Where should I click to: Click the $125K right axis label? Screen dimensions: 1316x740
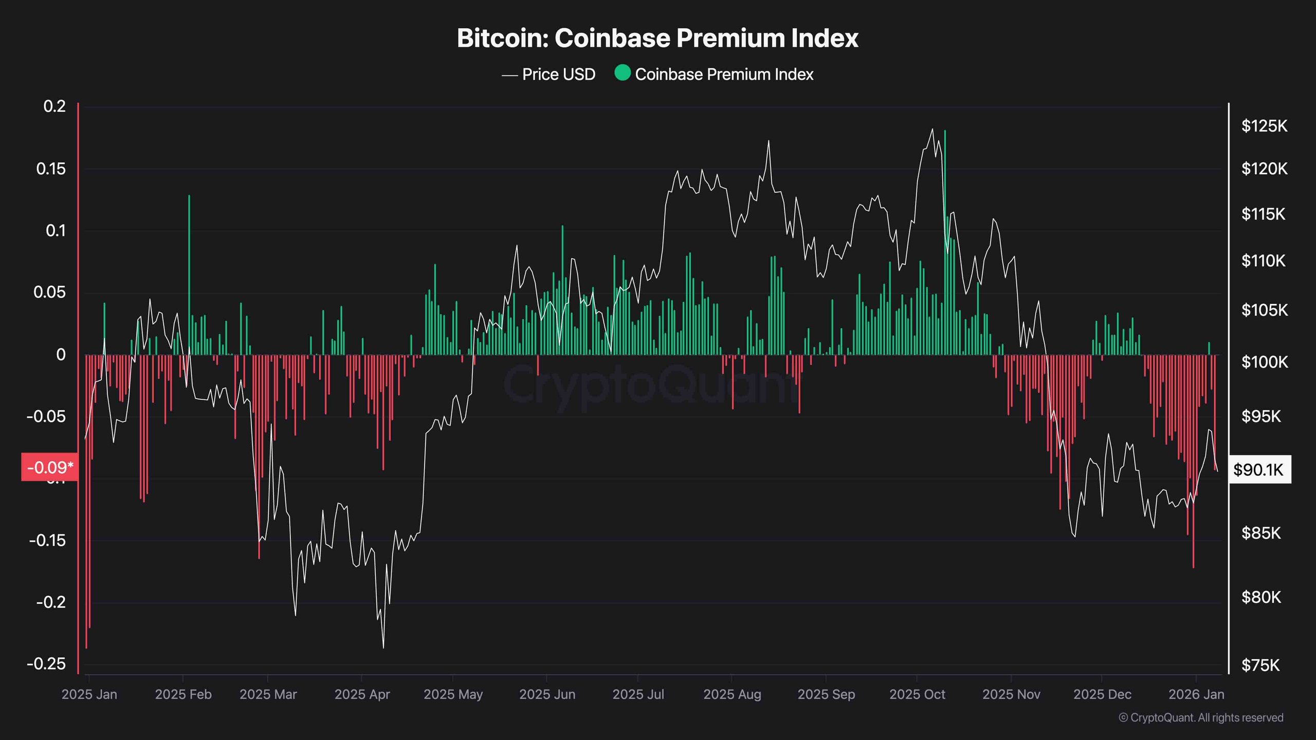click(1264, 126)
